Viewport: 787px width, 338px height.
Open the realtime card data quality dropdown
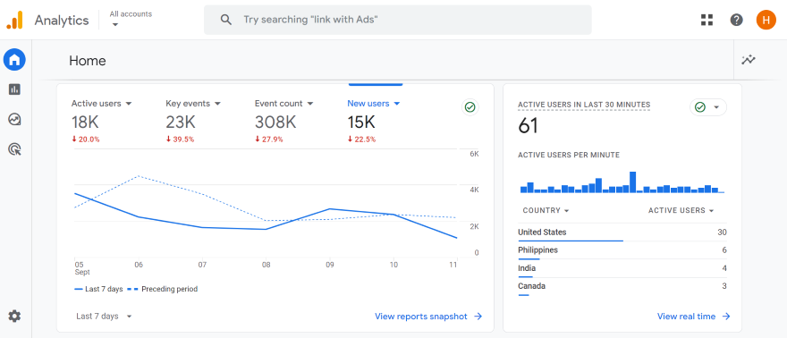707,107
